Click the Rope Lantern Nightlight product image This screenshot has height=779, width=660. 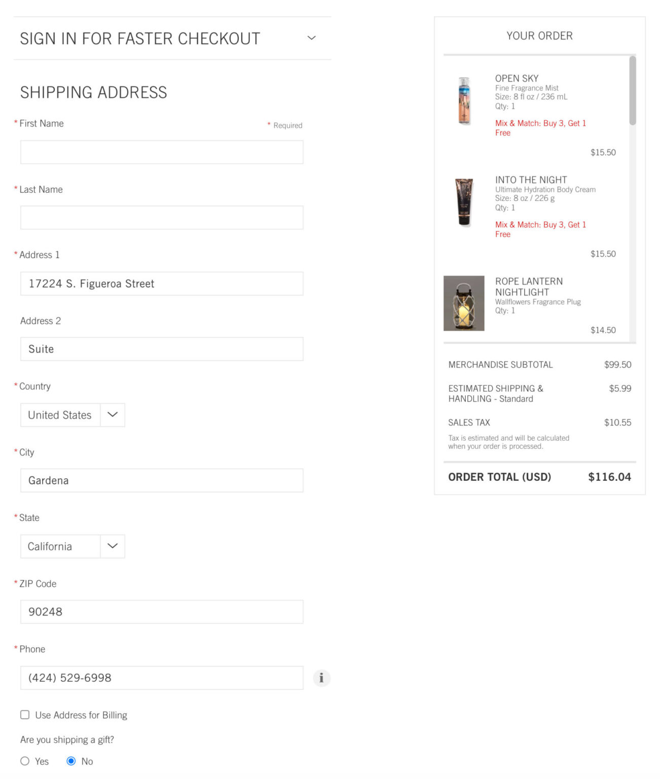click(x=464, y=303)
